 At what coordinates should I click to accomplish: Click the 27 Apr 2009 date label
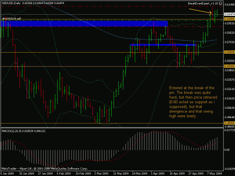click(x=196, y=173)
